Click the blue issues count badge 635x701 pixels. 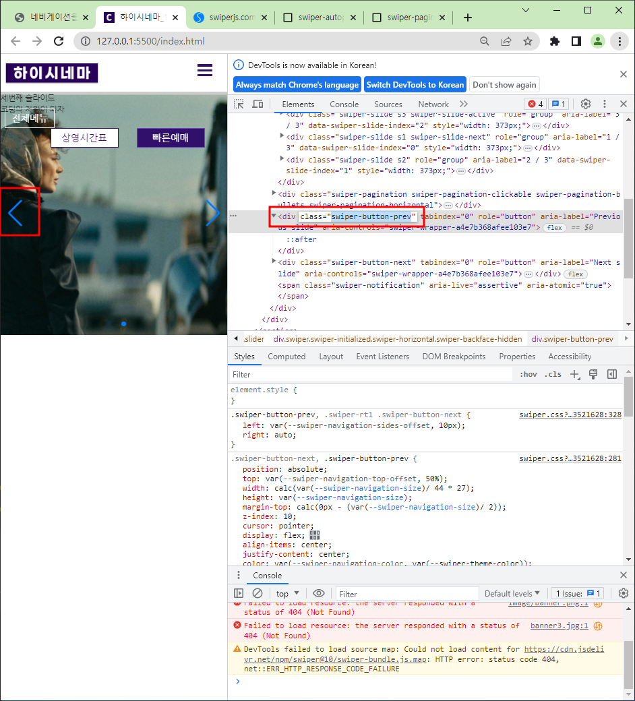point(558,104)
